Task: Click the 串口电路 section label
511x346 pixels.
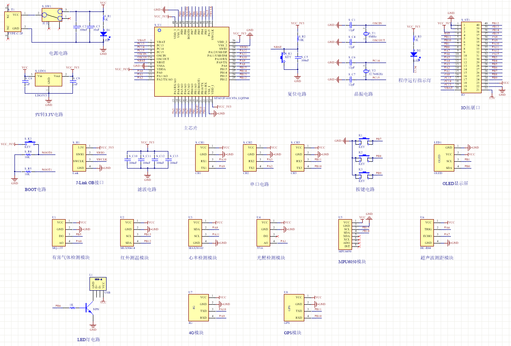Action: click(x=260, y=184)
